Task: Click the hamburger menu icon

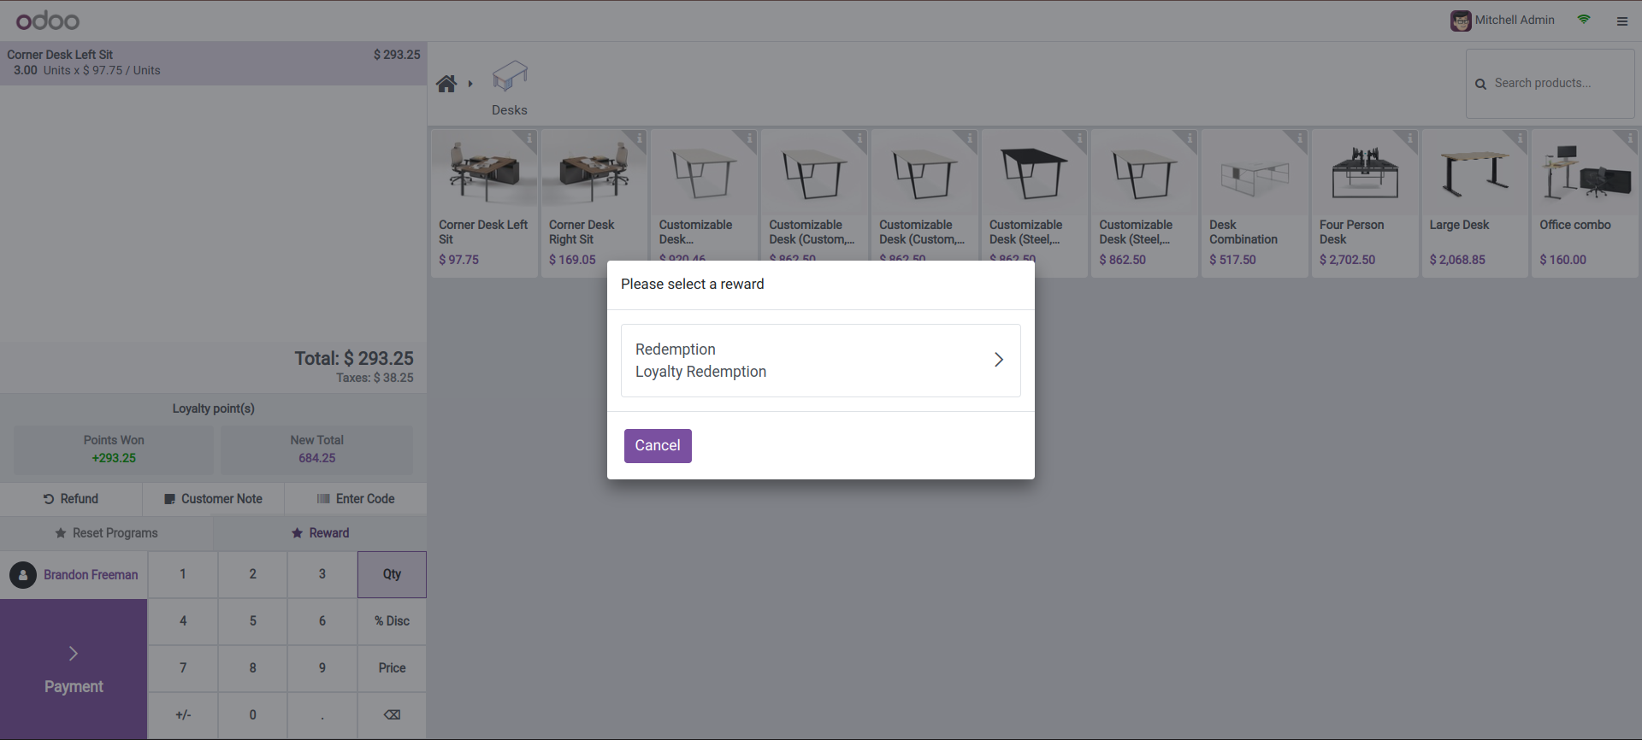Action: [x=1621, y=21]
